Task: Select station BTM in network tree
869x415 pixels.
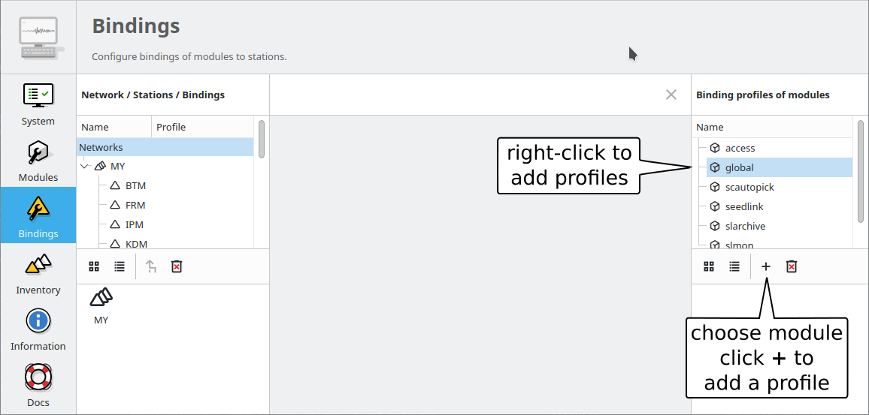Action: point(135,185)
